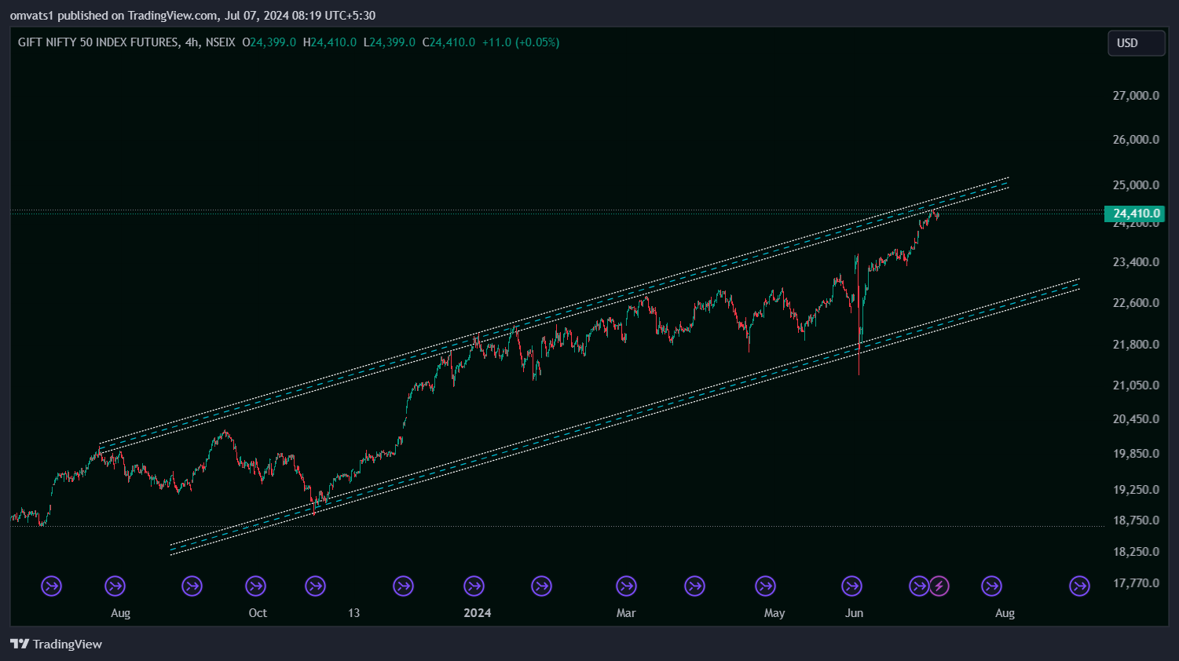1179x661 pixels.
Task: Click the Low value L24,399.0
Action: coord(390,42)
